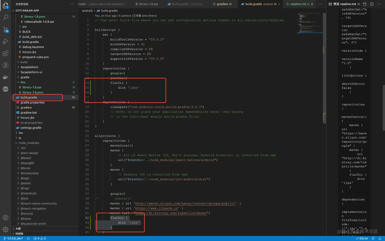The width and height of the screenshot is (385, 241).
Task: Expand the @ant-design folder
Action: pos(29,153)
